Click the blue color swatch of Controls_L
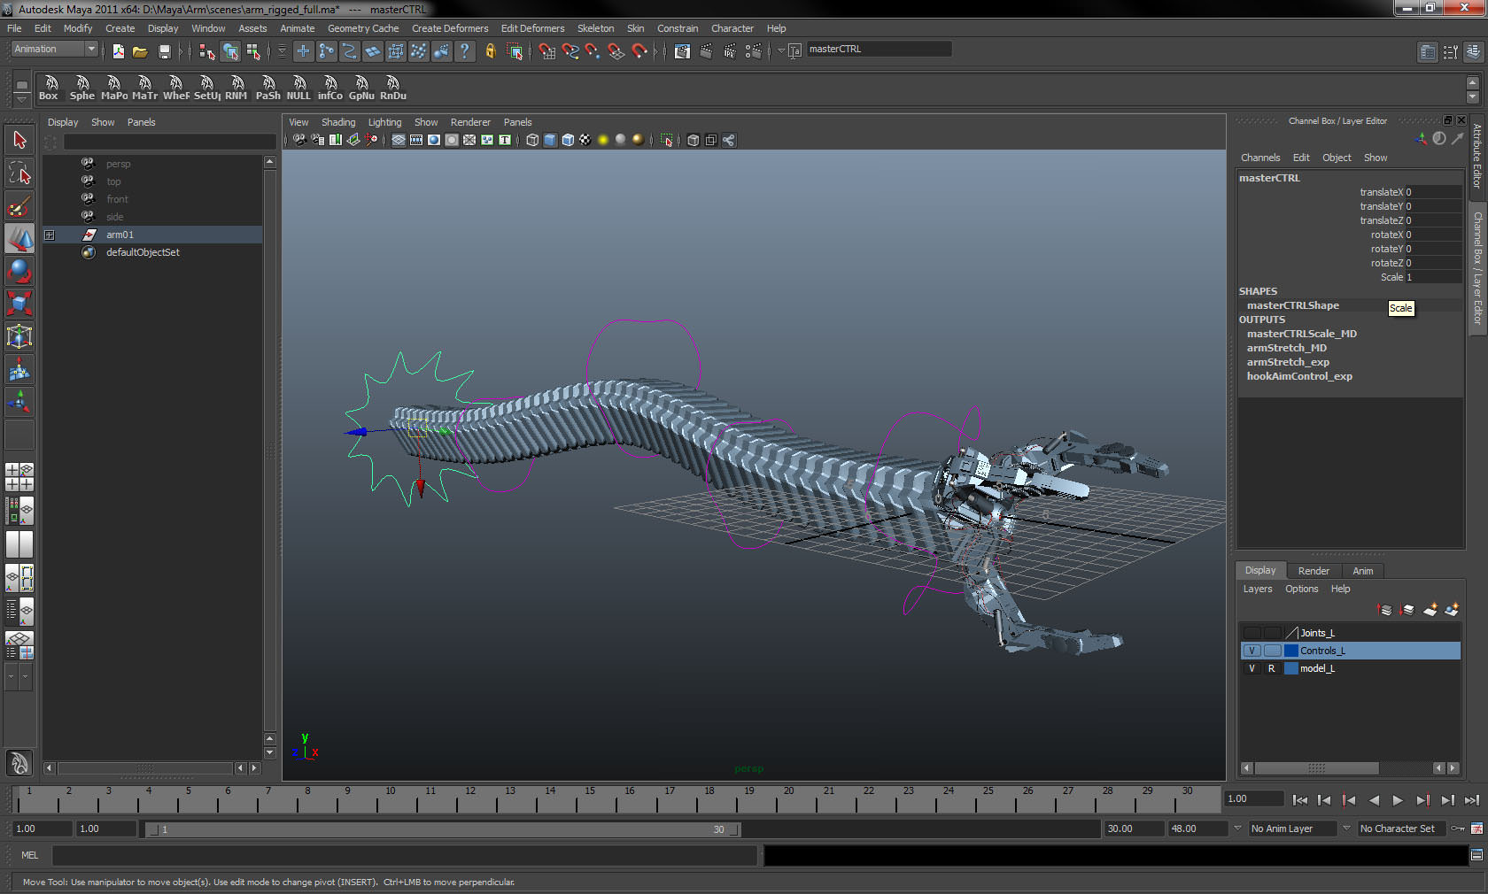This screenshot has width=1488, height=894. click(x=1290, y=651)
